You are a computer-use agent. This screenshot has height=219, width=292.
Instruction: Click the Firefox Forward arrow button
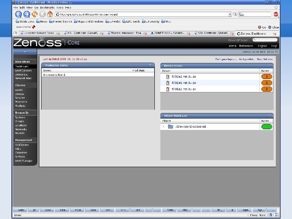pos(26,14)
